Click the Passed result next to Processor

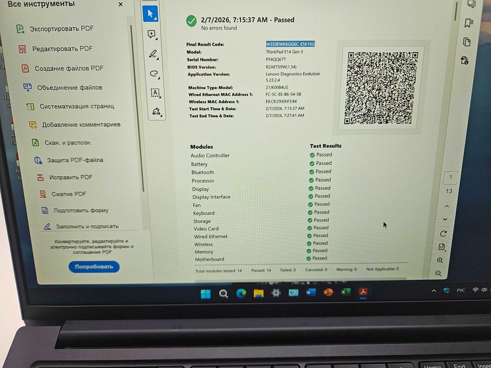tap(320, 180)
